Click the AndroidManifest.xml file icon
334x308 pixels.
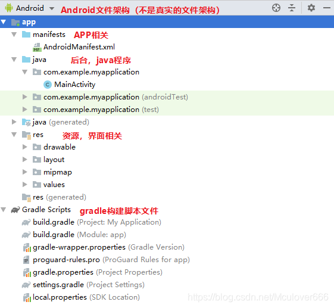37,47
